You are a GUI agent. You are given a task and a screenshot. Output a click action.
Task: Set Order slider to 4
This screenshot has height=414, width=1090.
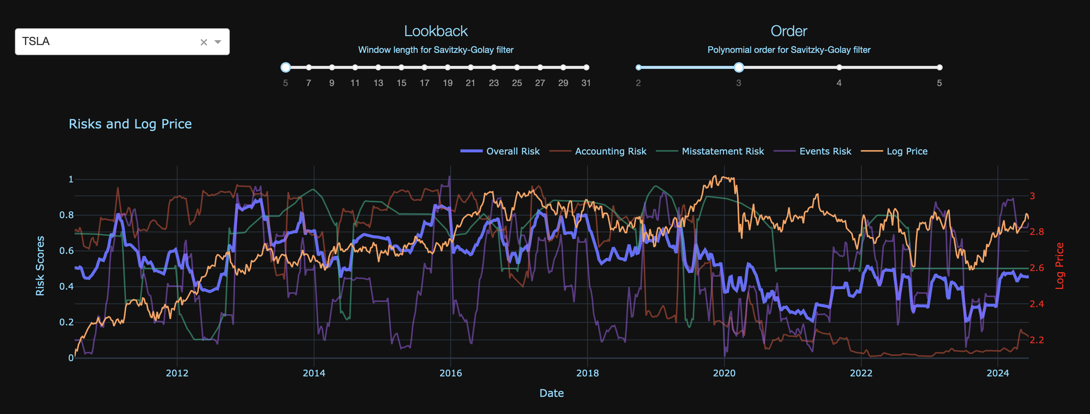(839, 68)
